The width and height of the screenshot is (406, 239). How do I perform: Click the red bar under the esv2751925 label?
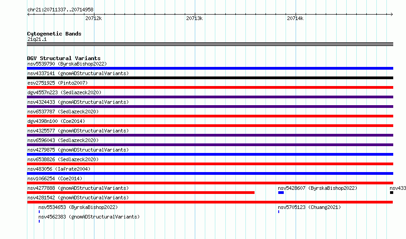pos(210,87)
